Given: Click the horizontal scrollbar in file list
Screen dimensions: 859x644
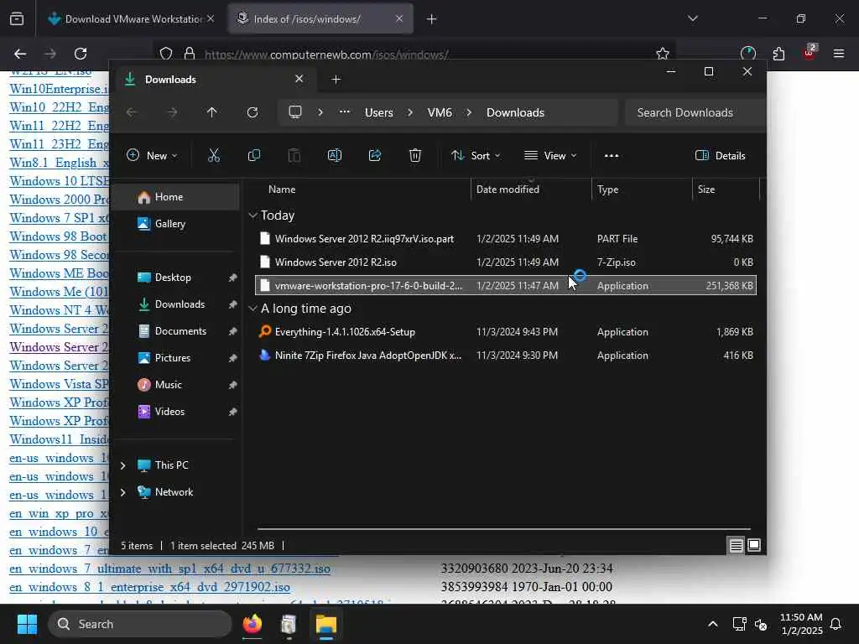Looking at the screenshot, I should (x=504, y=529).
